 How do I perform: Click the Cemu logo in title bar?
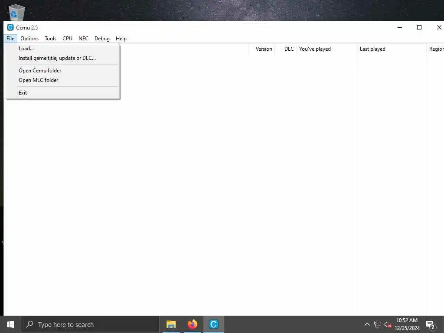pos(10,27)
